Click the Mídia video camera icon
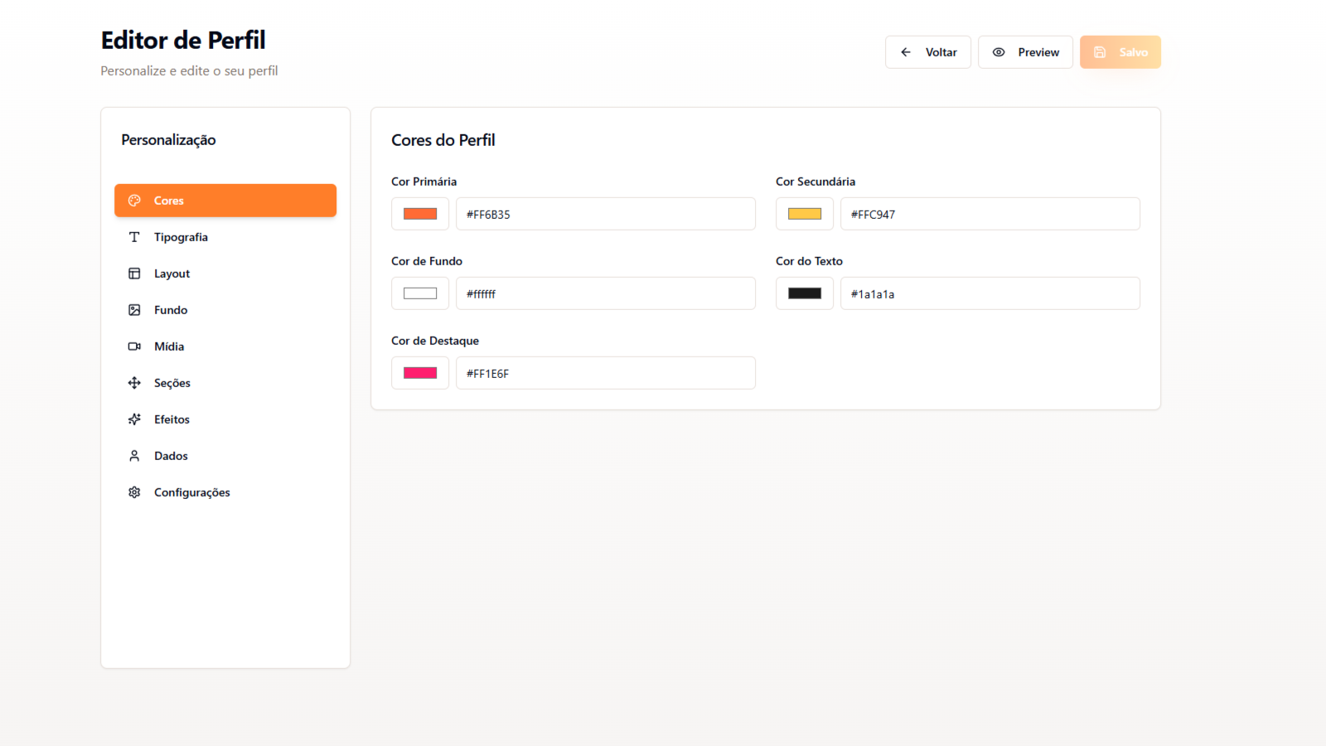Viewport: 1326px width, 746px height. tap(134, 346)
